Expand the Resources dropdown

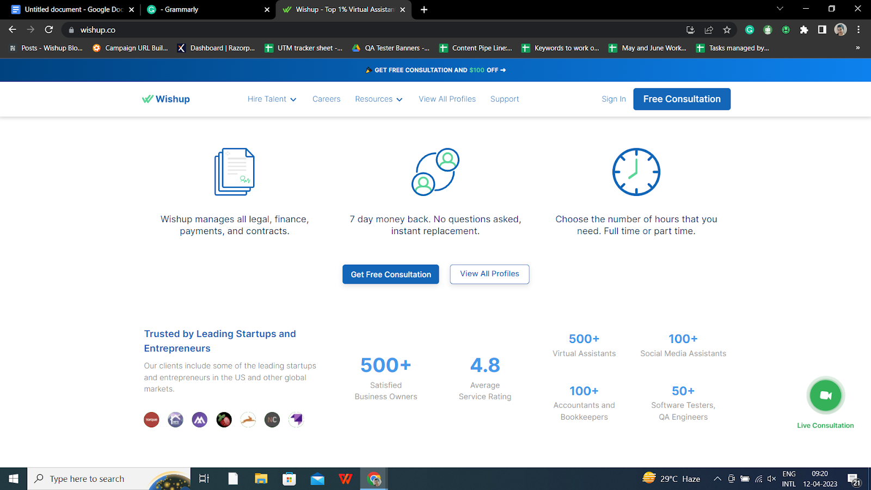click(x=378, y=99)
